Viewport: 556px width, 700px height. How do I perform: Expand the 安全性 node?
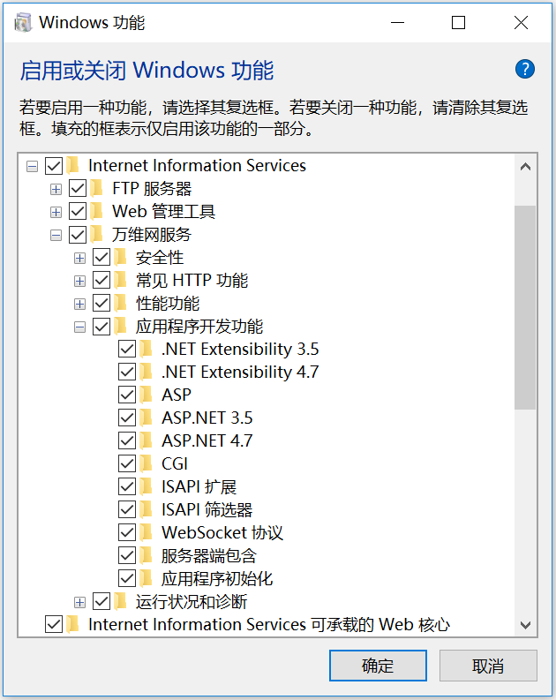click(x=80, y=258)
